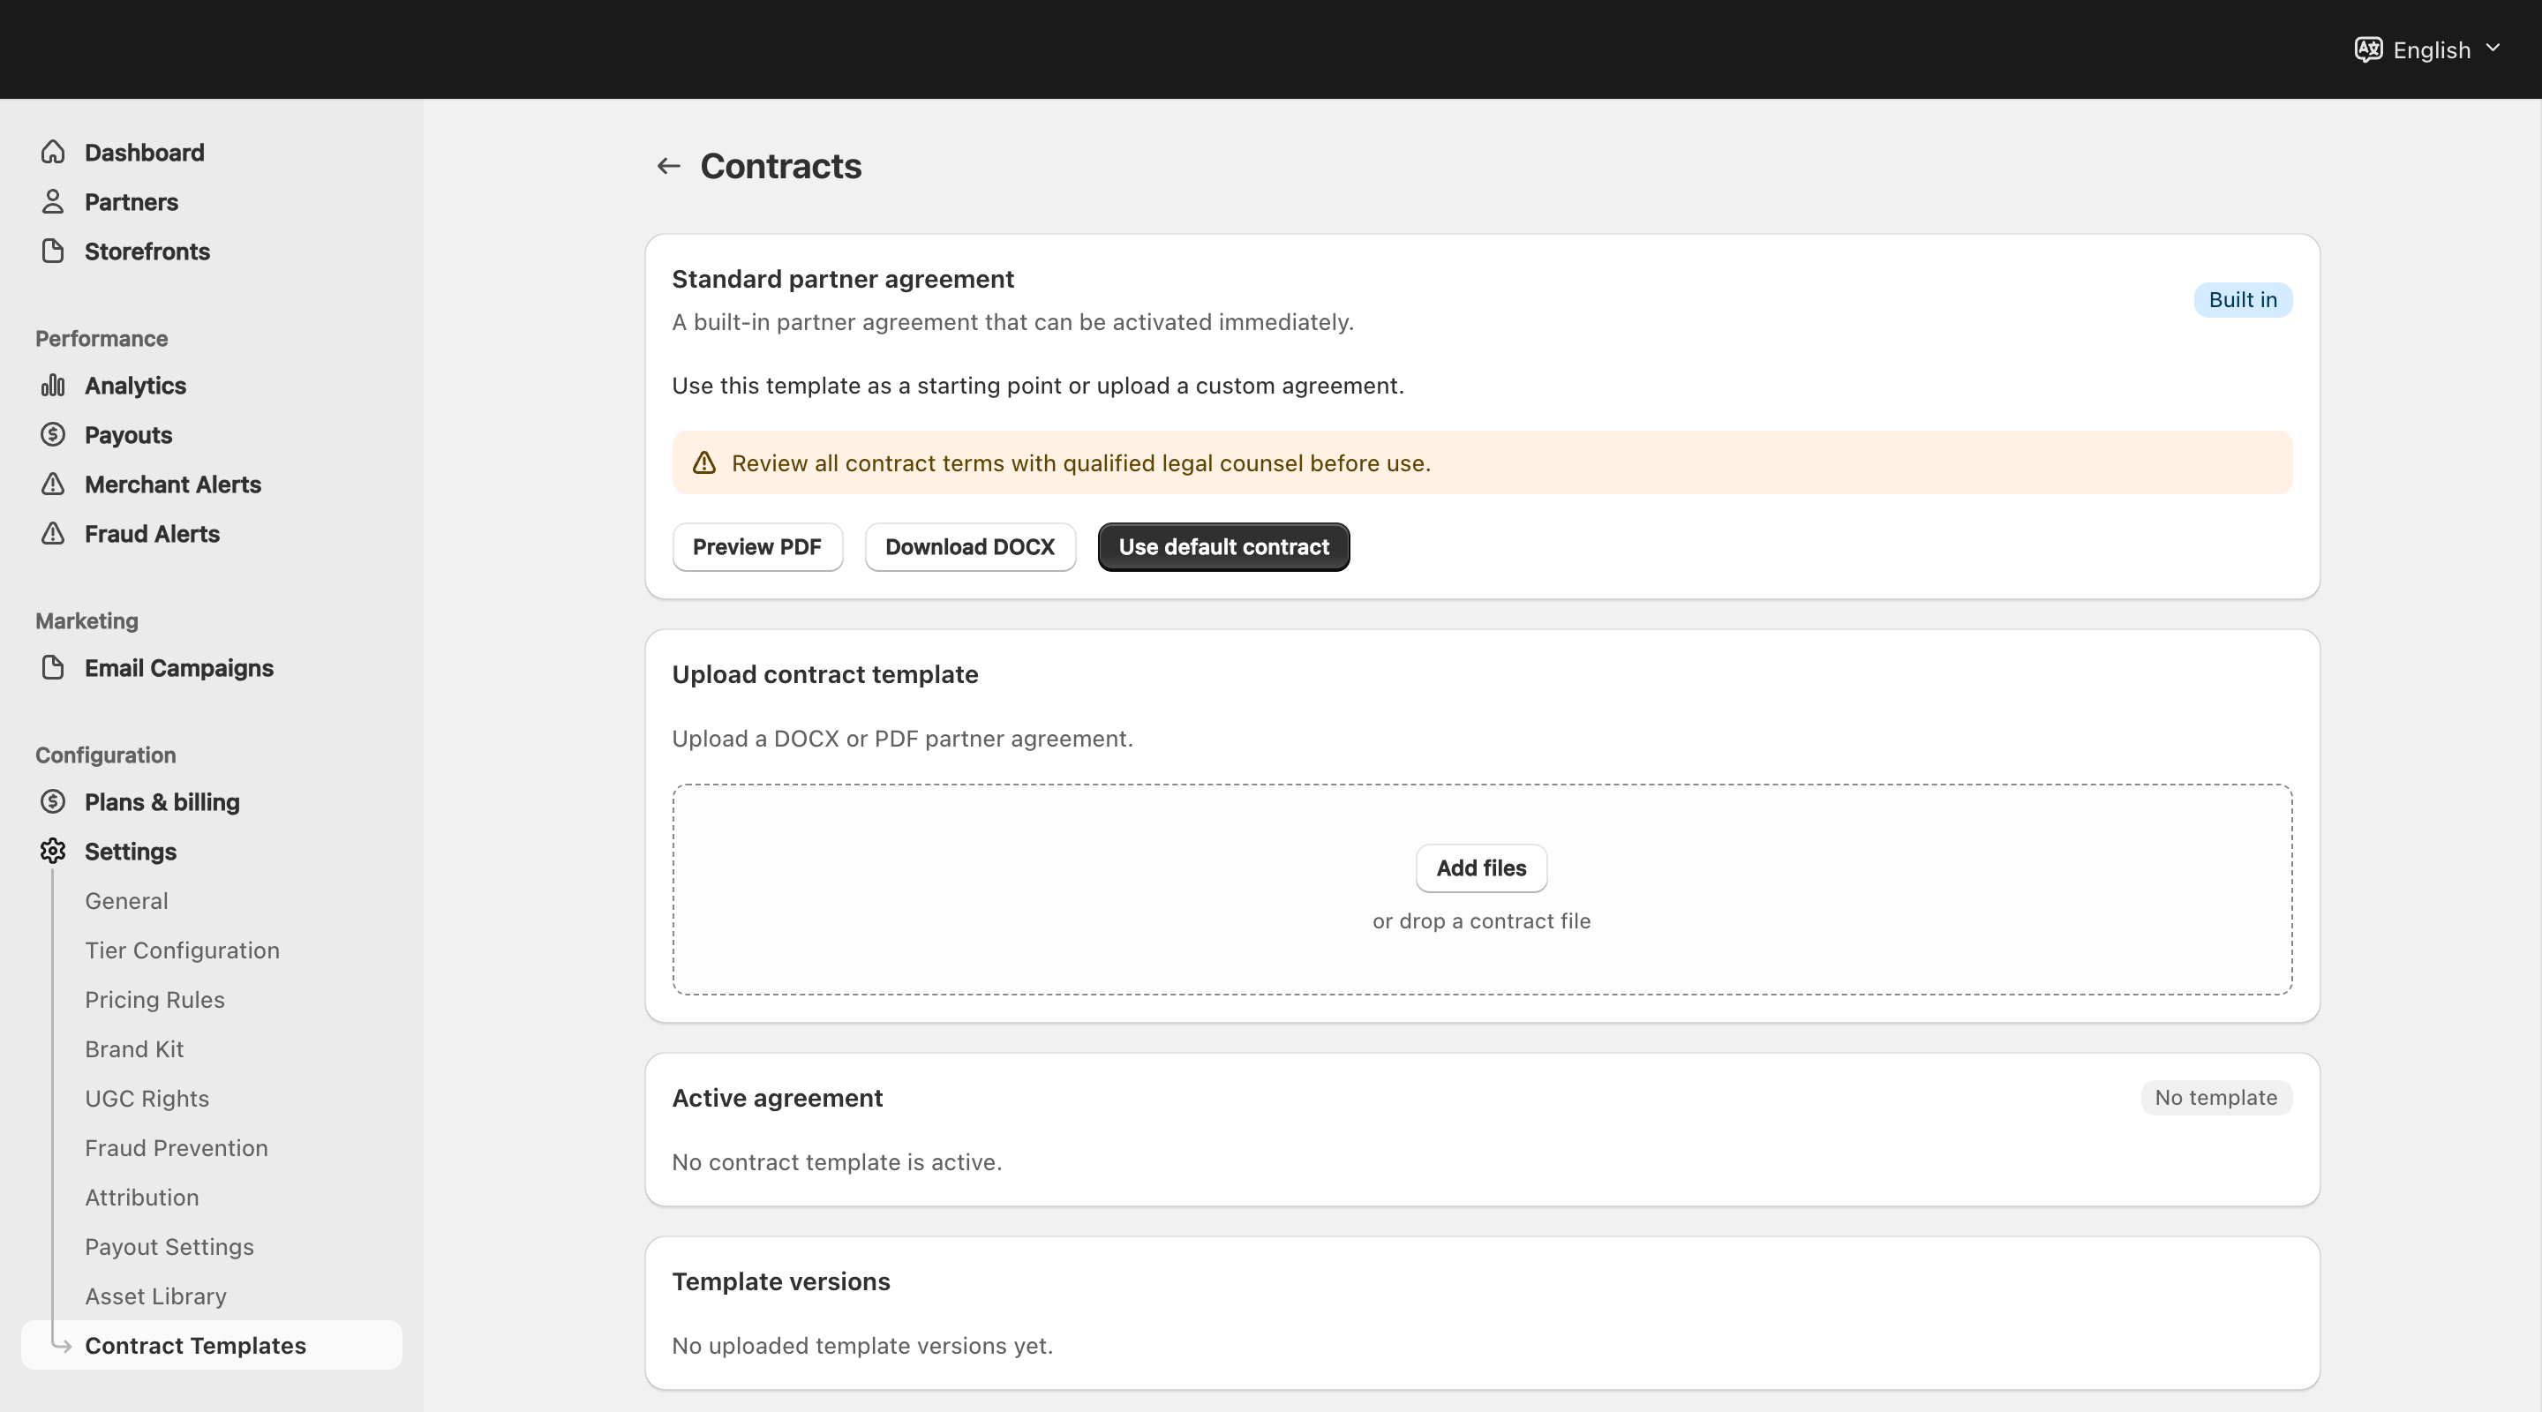Click the language translate icon
The image size is (2542, 1412).
tap(2368, 49)
